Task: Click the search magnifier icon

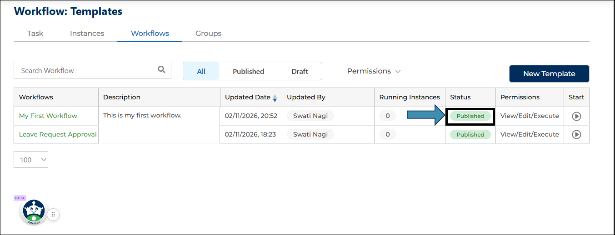Action: [x=161, y=69]
